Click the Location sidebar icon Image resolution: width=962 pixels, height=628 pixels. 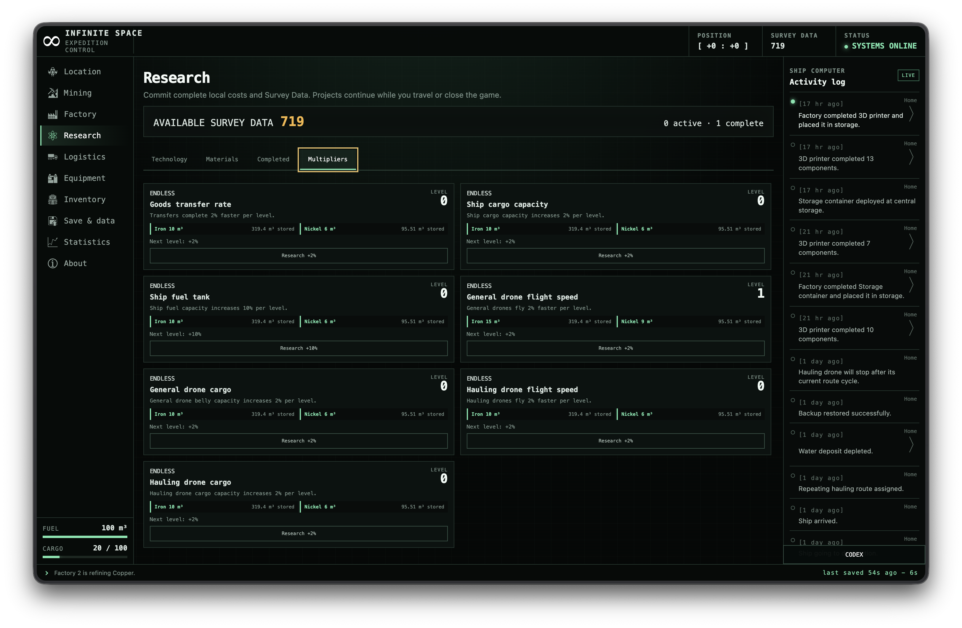[52, 72]
